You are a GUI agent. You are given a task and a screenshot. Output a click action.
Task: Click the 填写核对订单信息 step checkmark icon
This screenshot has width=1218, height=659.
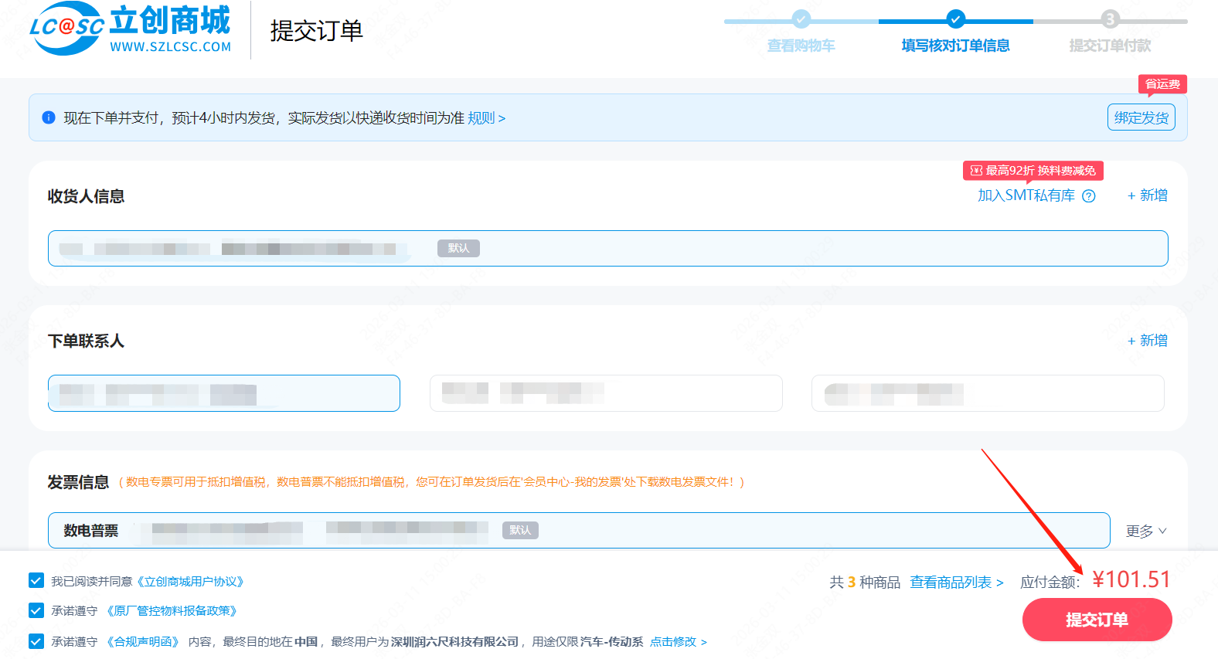pyautogui.click(x=956, y=19)
